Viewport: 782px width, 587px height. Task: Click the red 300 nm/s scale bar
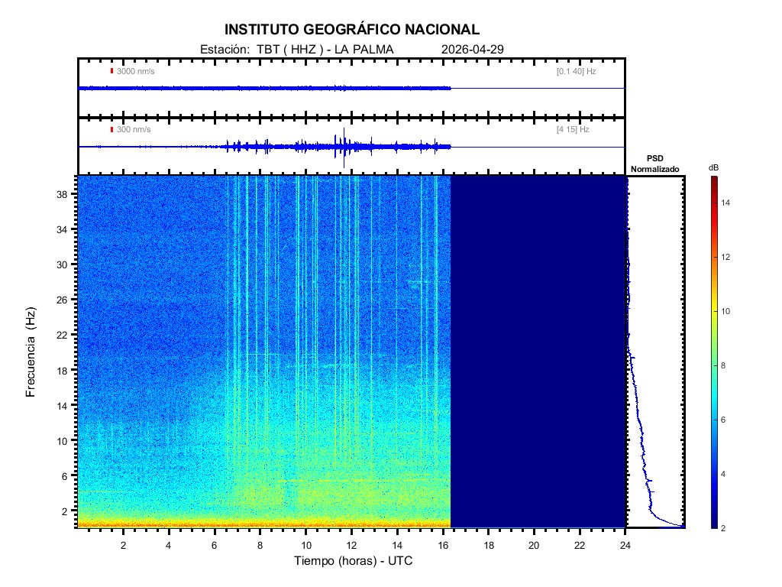tap(111, 129)
